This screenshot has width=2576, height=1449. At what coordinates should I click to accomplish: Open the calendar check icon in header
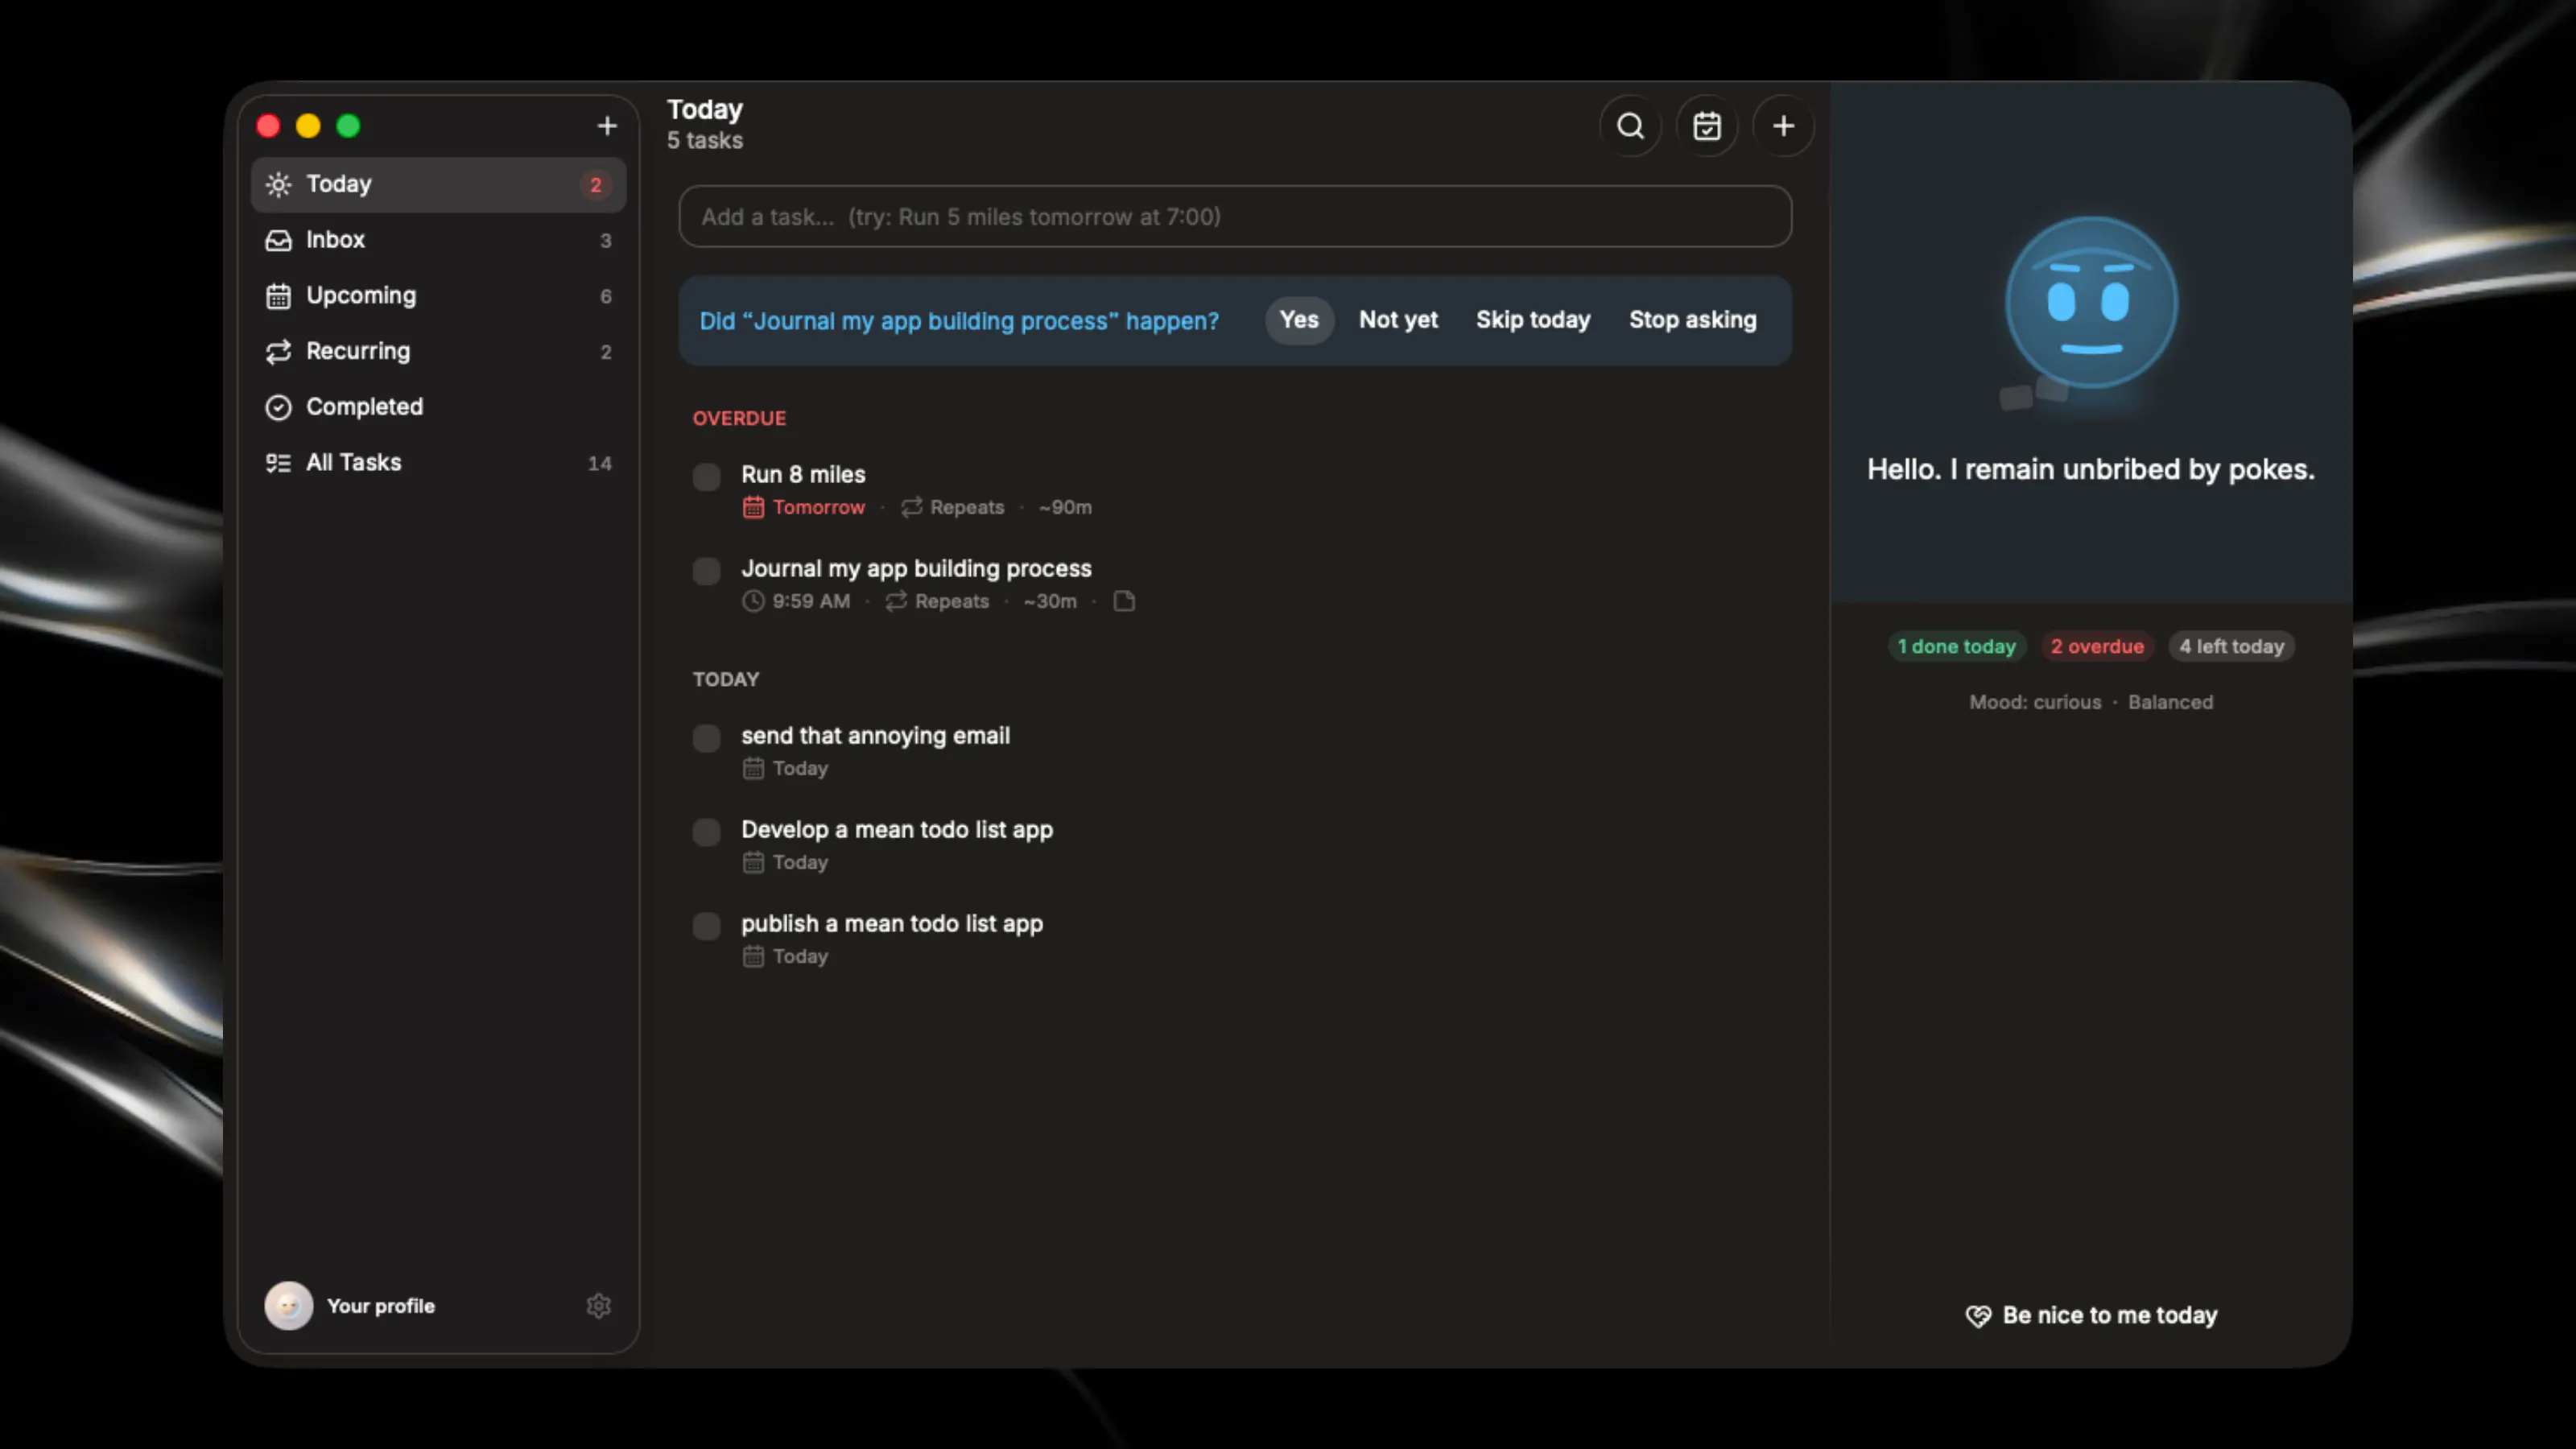pos(1707,126)
